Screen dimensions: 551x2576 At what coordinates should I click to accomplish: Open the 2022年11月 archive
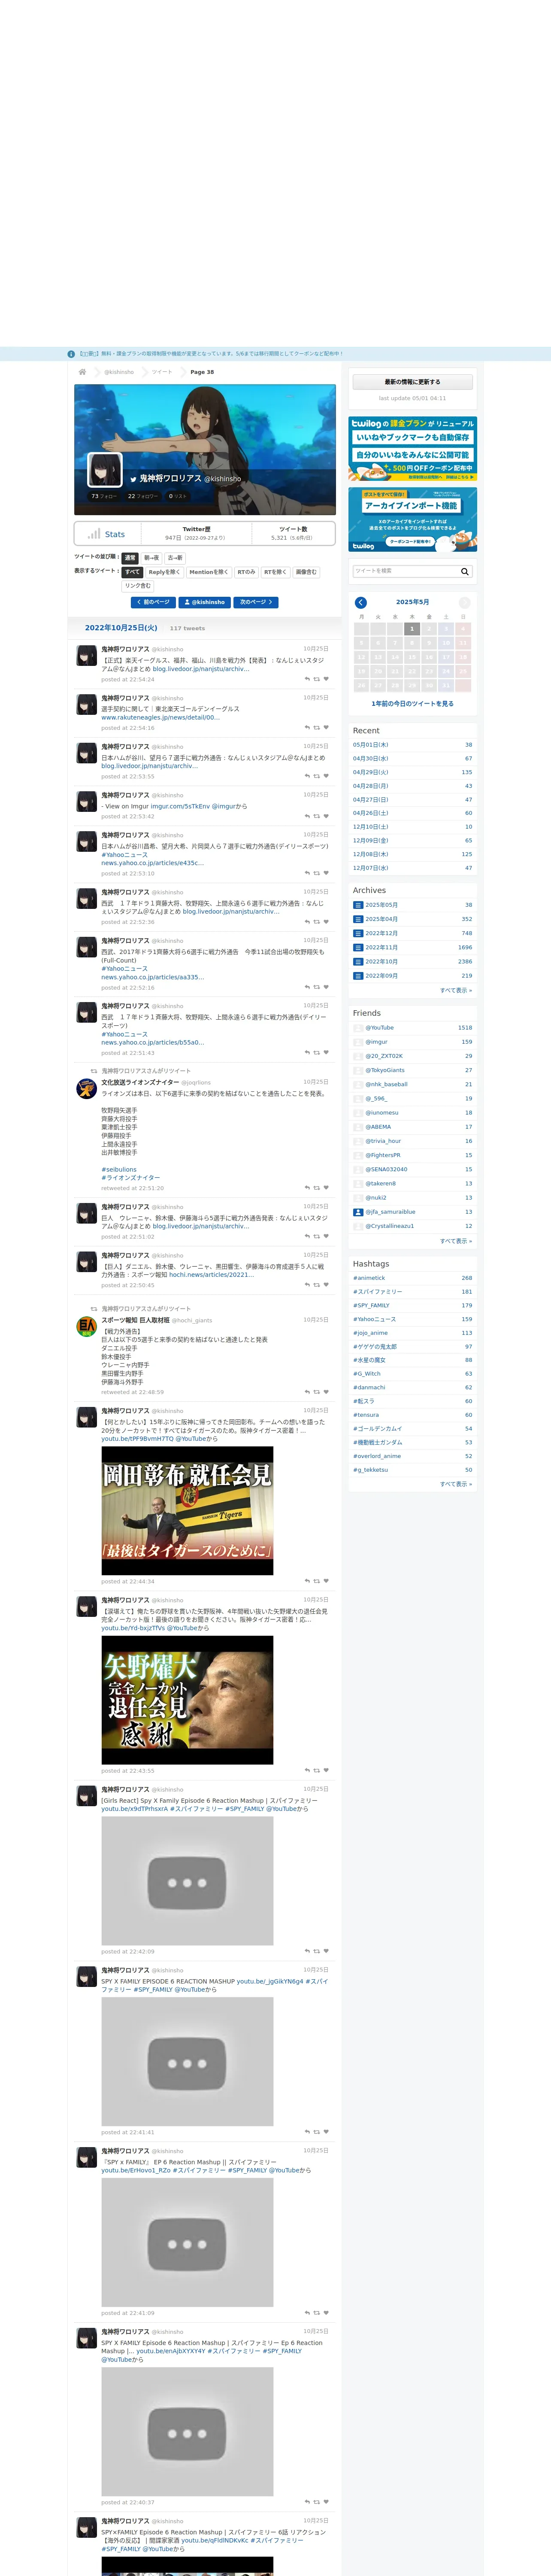381,947
